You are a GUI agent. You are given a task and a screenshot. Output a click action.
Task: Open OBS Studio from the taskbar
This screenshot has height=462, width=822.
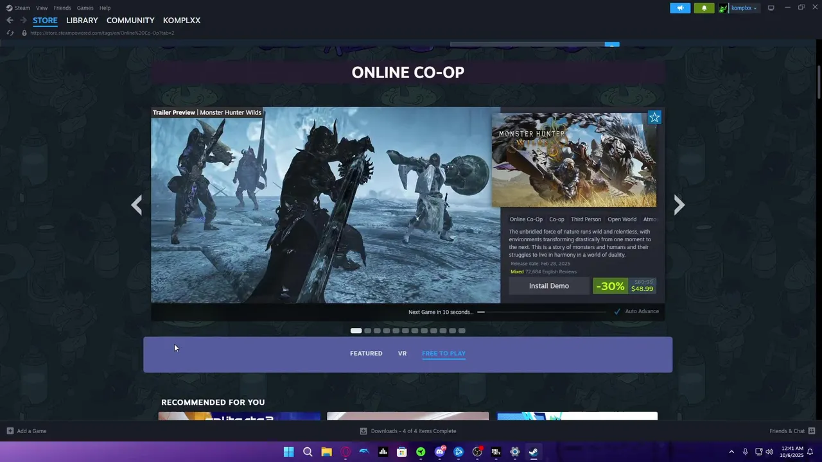click(477, 452)
